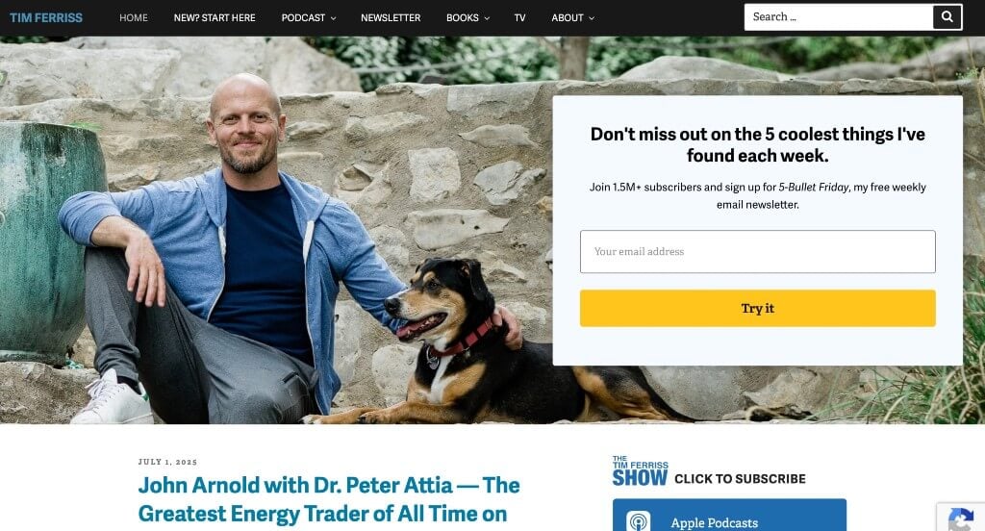Expand the Books menu chevron
This screenshot has height=531, width=985.
coord(486,18)
